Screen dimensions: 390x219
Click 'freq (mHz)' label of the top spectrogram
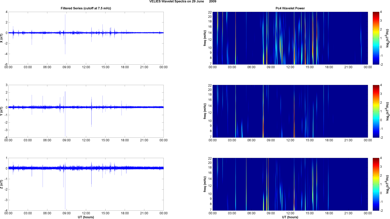(x=205, y=38)
